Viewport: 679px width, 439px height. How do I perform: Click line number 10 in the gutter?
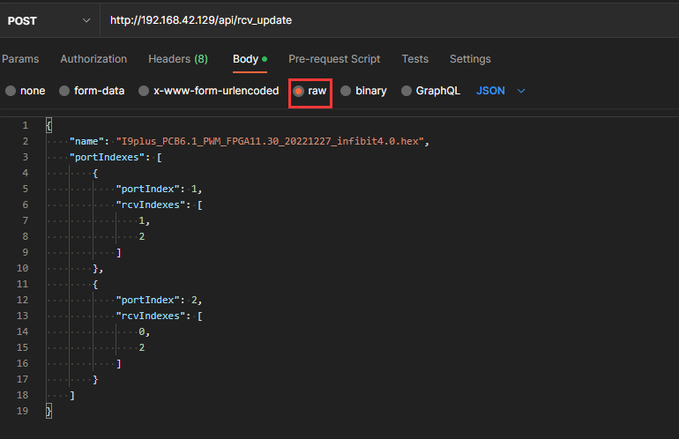[23, 268]
